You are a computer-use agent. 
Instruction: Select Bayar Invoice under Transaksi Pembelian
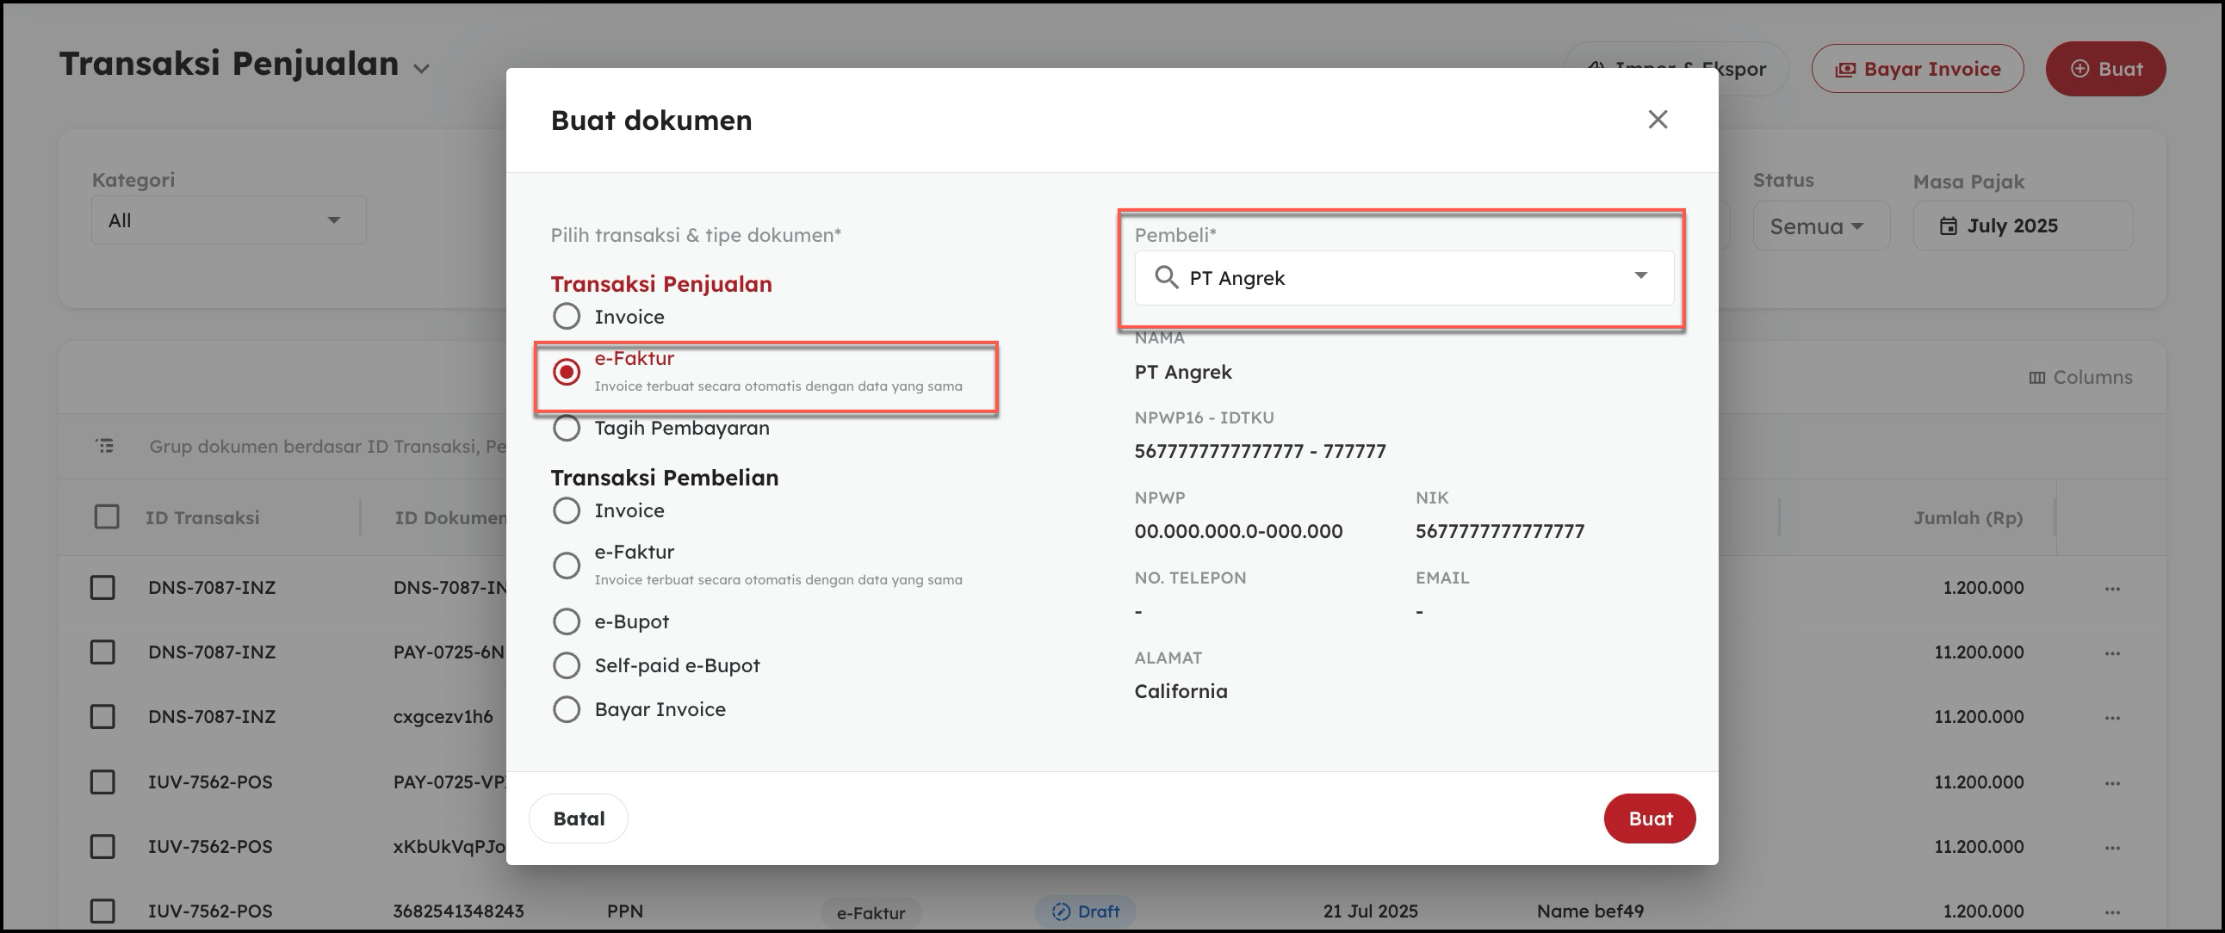(567, 709)
